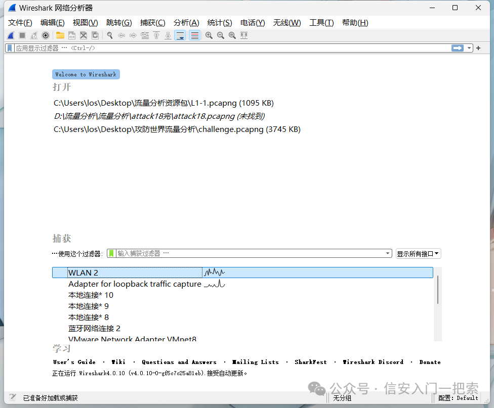Click the go to specified packet icon
The image size is (494, 408).
coord(145,35)
